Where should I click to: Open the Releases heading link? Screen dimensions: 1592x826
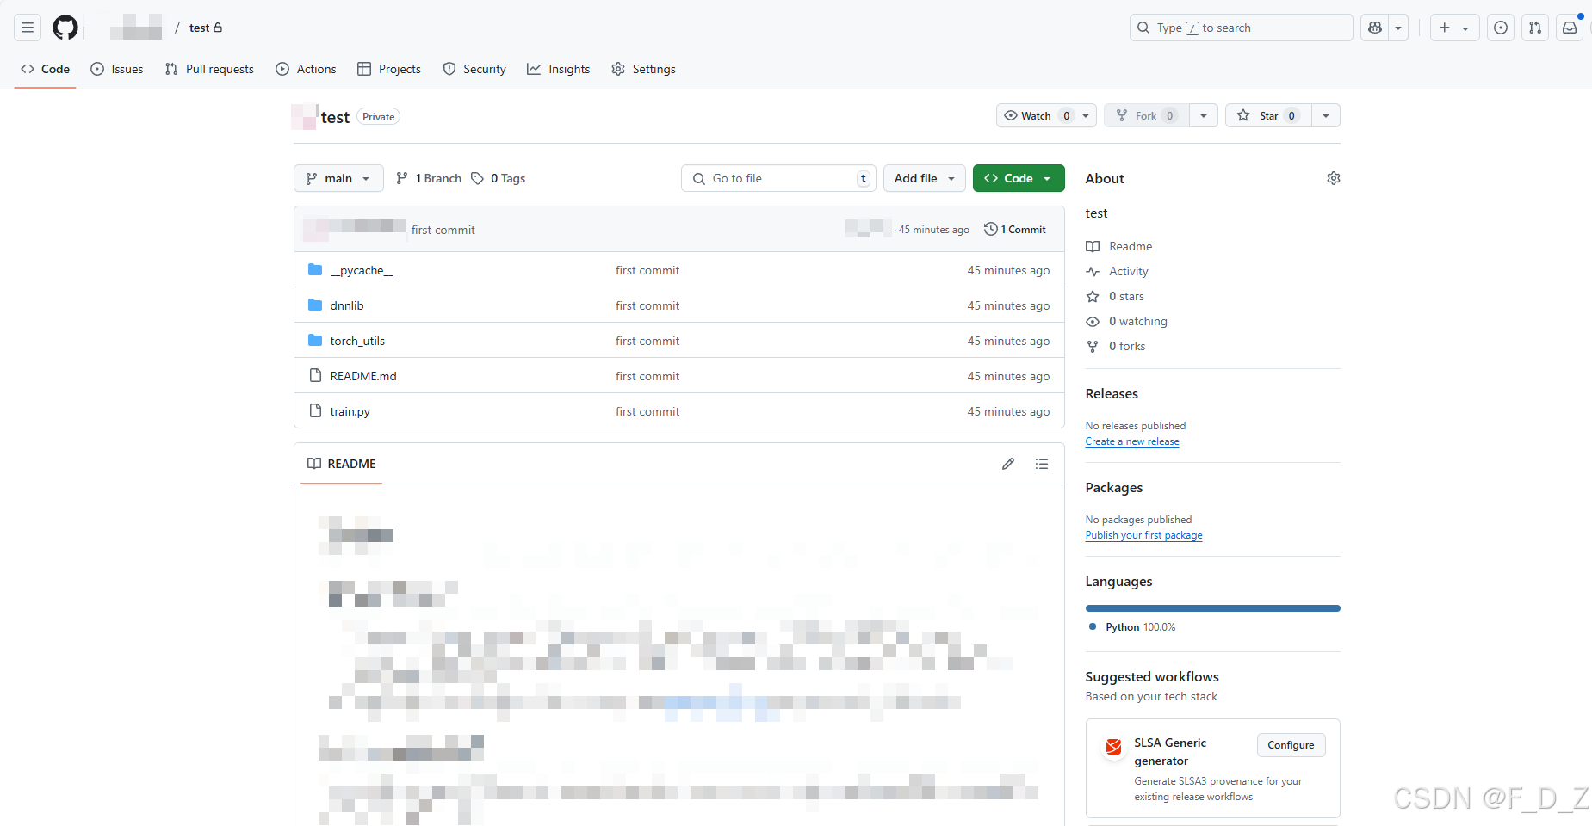coord(1112,393)
